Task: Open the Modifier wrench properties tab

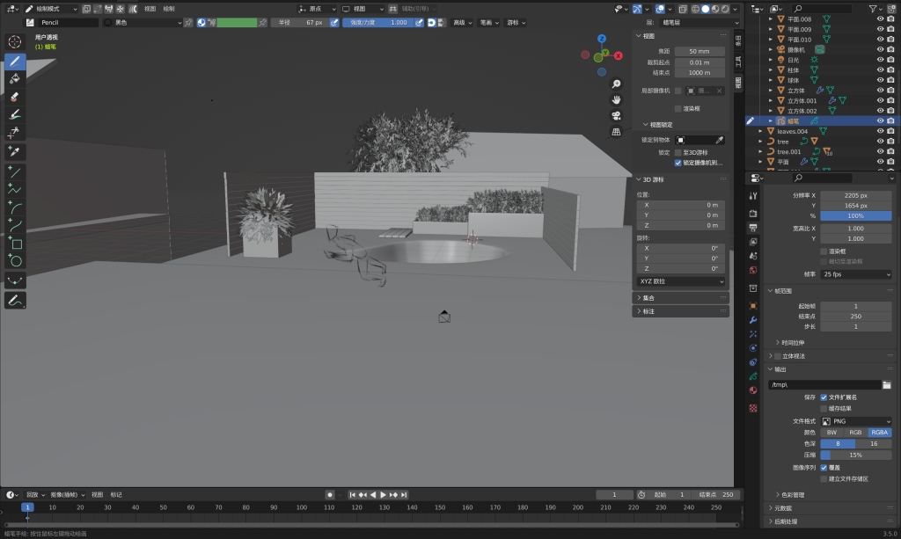Action: [x=753, y=320]
